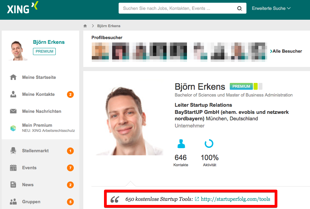The image size is (310, 209).
Task: Click the blue Kontakte person icon
Action: tap(181, 144)
